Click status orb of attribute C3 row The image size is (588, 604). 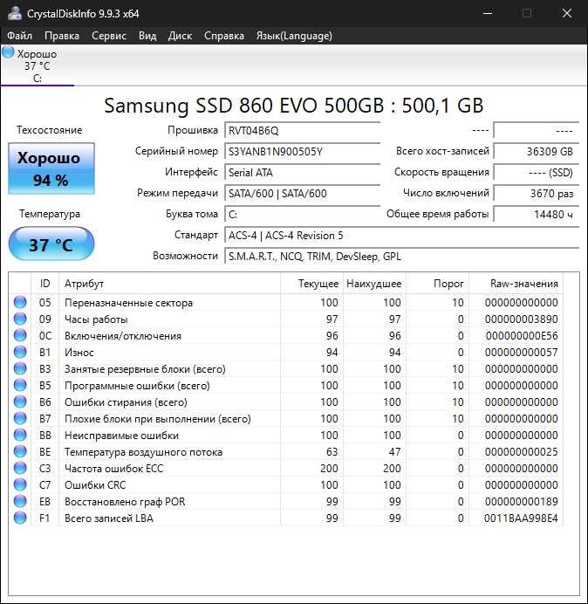click(x=20, y=468)
